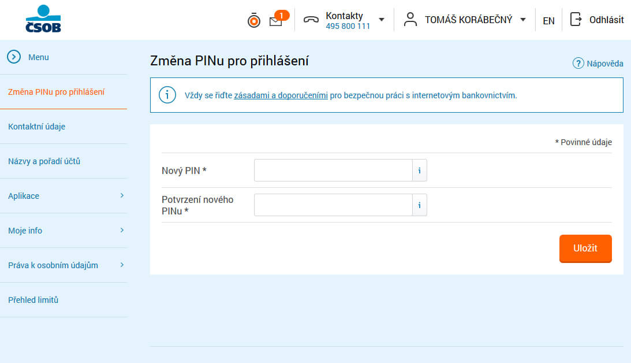The image size is (631, 363).
Task: Expand the Kontakty dropdown arrow
Action: point(382,20)
